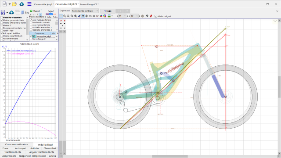Enable Mostra pedal-kickback checkbox

(x=2, y=36)
